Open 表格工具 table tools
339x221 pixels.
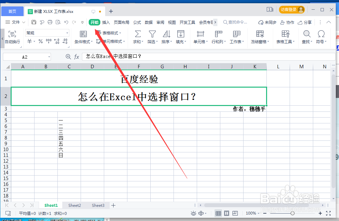pyautogui.click(x=285, y=37)
